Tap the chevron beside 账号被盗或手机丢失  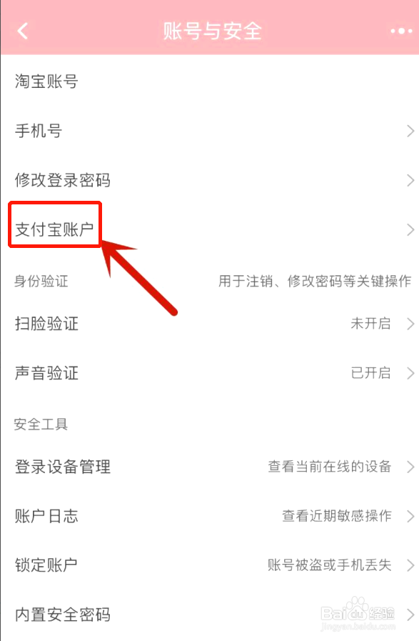click(x=410, y=565)
